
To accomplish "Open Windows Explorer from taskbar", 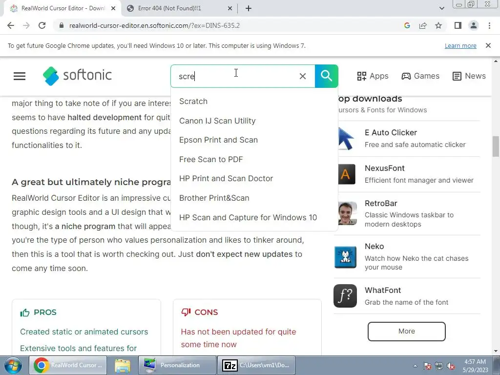I will 123,365.
